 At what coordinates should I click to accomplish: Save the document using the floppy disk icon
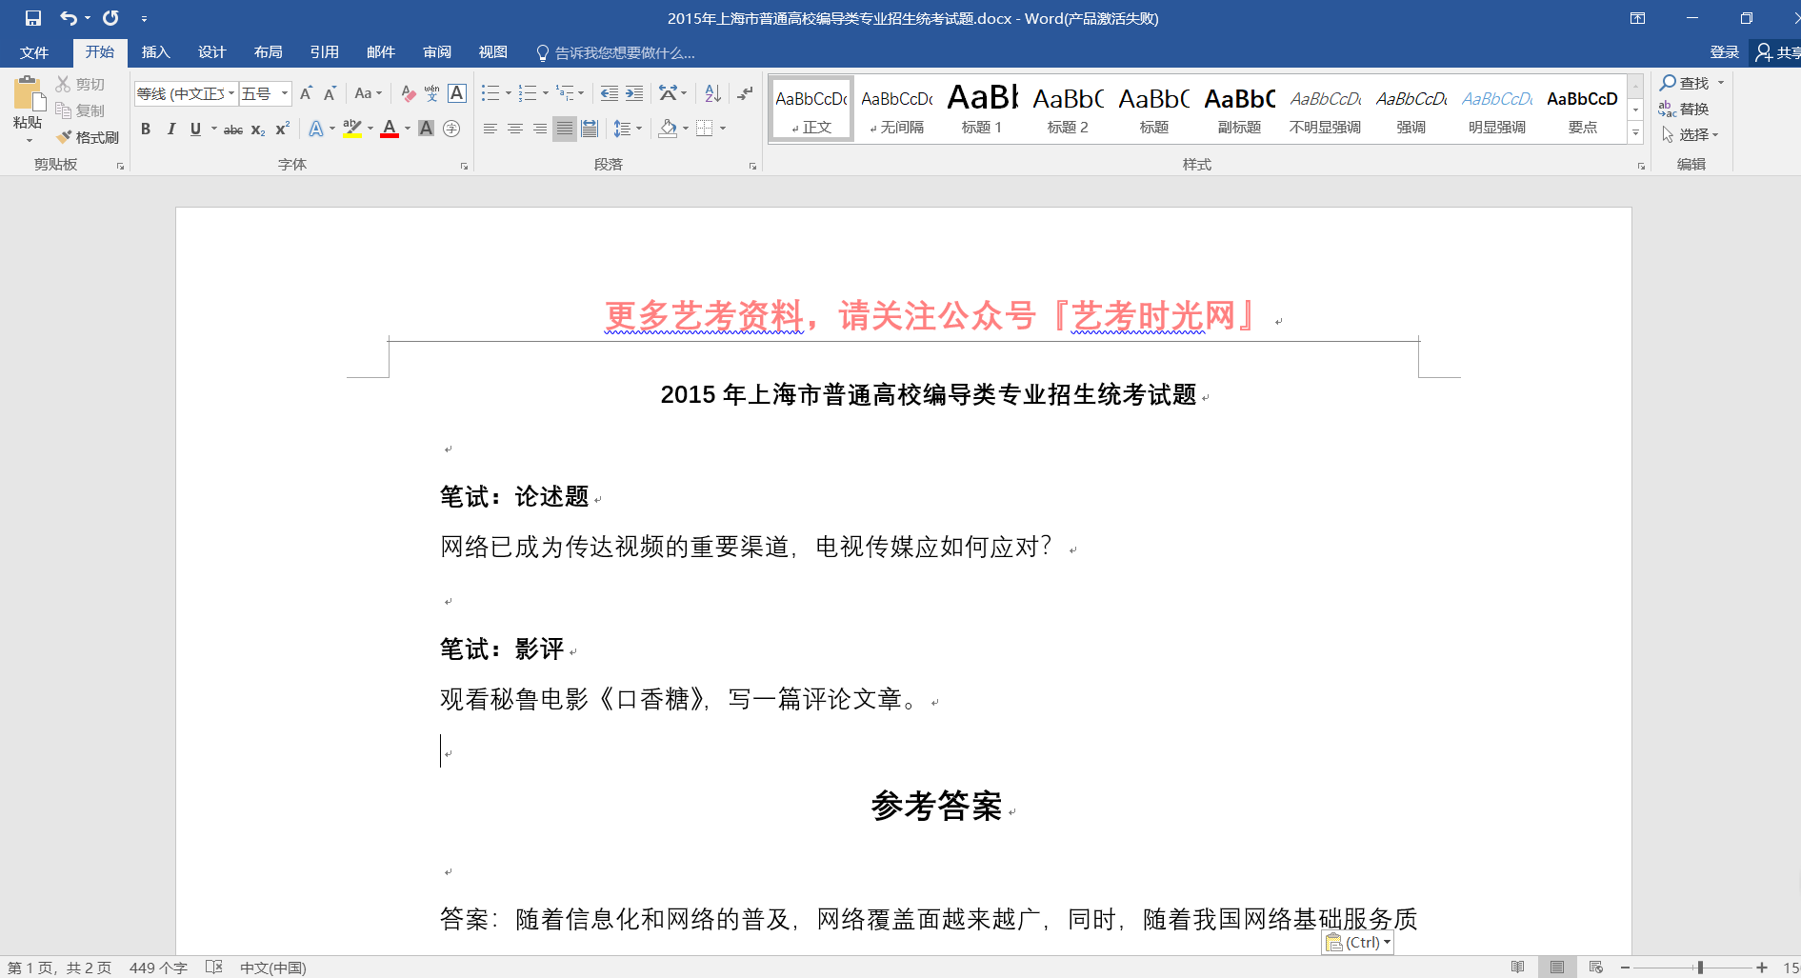[33, 18]
